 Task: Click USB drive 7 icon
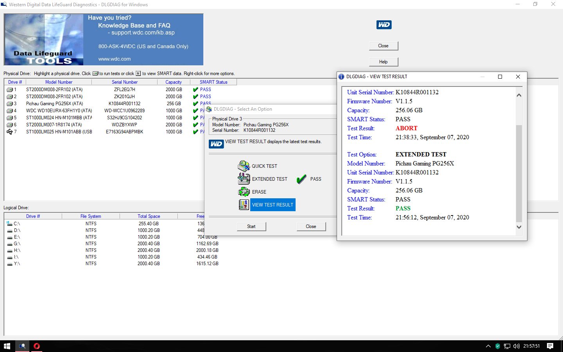click(10, 132)
